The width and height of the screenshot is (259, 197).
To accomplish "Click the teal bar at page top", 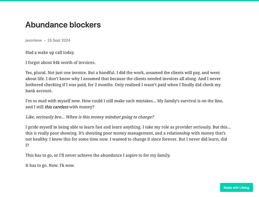I will pos(129,0).
